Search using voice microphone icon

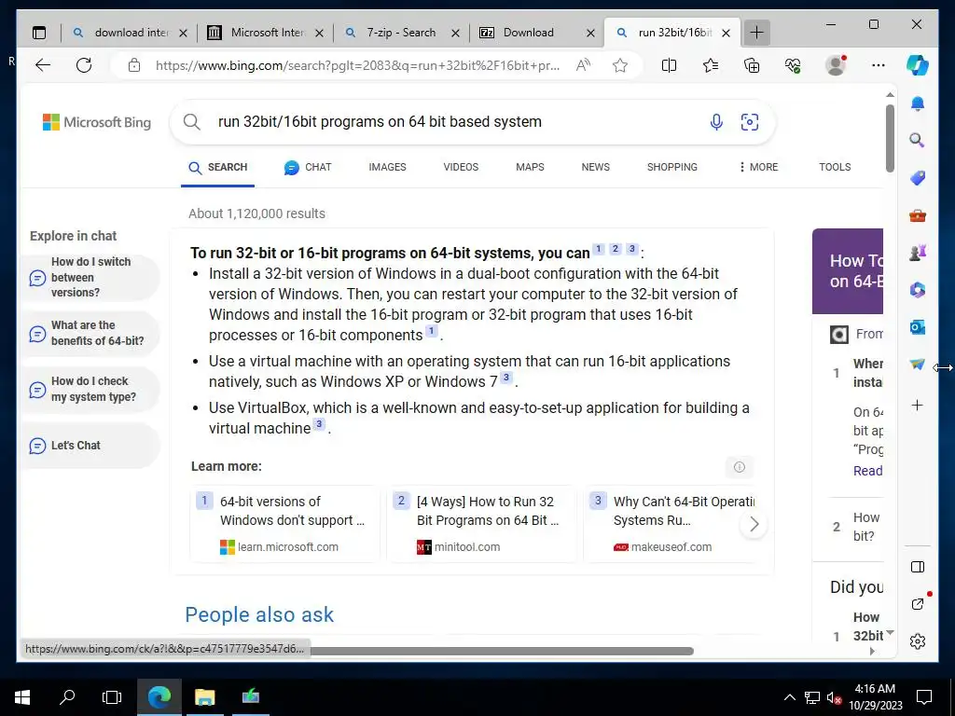[716, 122]
